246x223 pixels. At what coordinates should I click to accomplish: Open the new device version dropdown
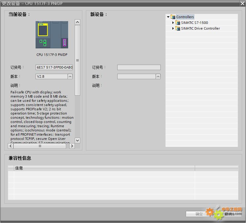point(158,76)
